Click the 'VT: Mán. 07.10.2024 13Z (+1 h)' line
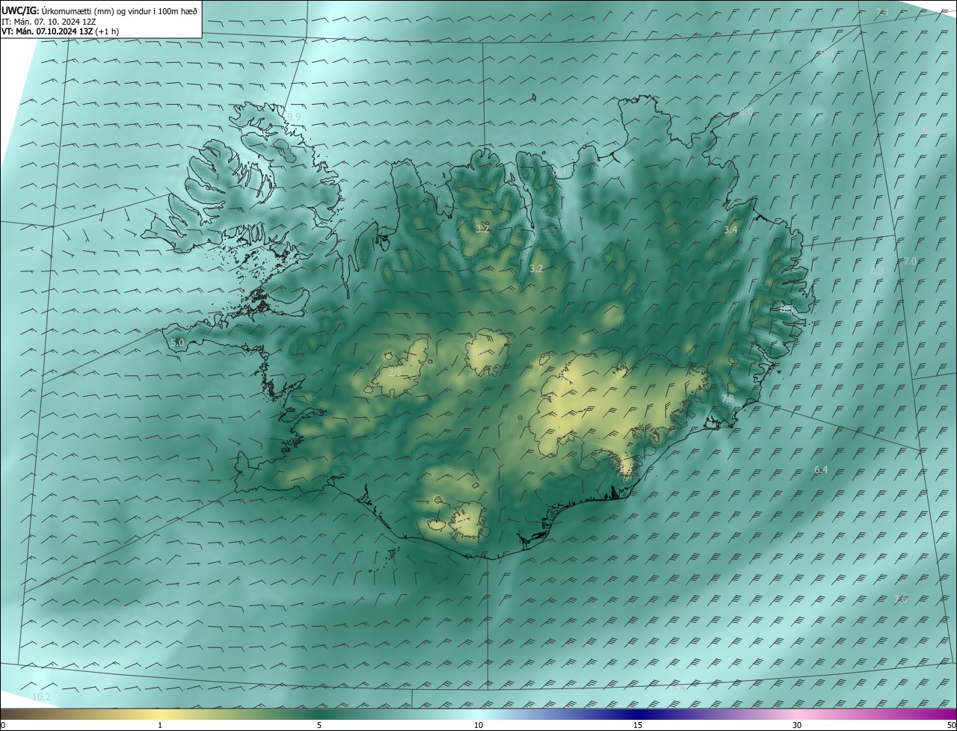The image size is (957, 731). tap(60, 31)
